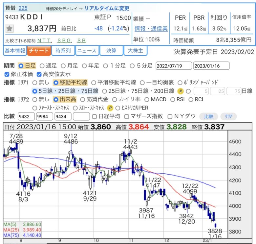Select ファースト・ストキャス radio
The width and height of the screenshot is (256, 244).
click(x=35, y=108)
